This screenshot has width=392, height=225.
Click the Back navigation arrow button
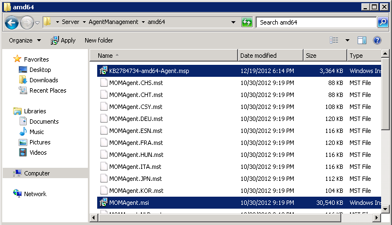click(12, 22)
